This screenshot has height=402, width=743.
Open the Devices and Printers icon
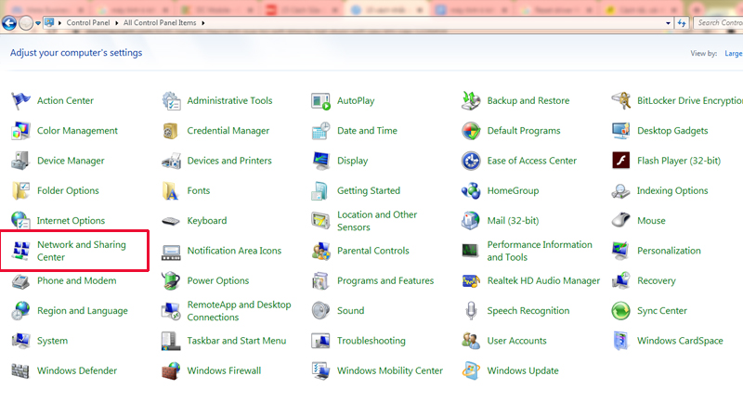point(171,161)
